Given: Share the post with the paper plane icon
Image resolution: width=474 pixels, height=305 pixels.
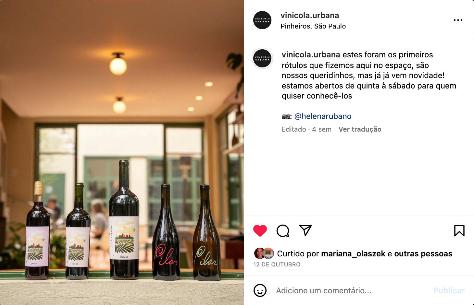Looking at the screenshot, I should point(306,230).
